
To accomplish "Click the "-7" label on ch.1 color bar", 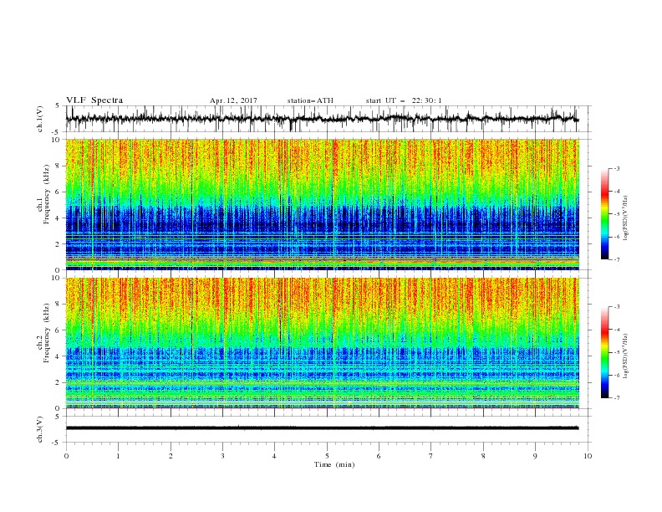I will click(x=616, y=259).
